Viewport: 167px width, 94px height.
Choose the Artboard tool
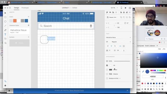tap(5, 39)
